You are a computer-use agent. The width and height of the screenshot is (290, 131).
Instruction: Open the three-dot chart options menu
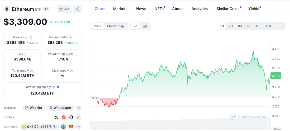[x=281, y=26]
